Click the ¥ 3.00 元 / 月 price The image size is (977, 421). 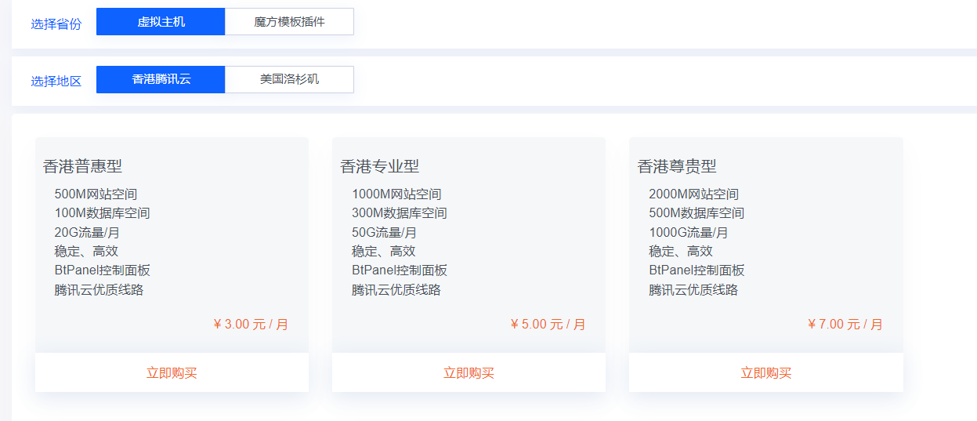(x=251, y=325)
